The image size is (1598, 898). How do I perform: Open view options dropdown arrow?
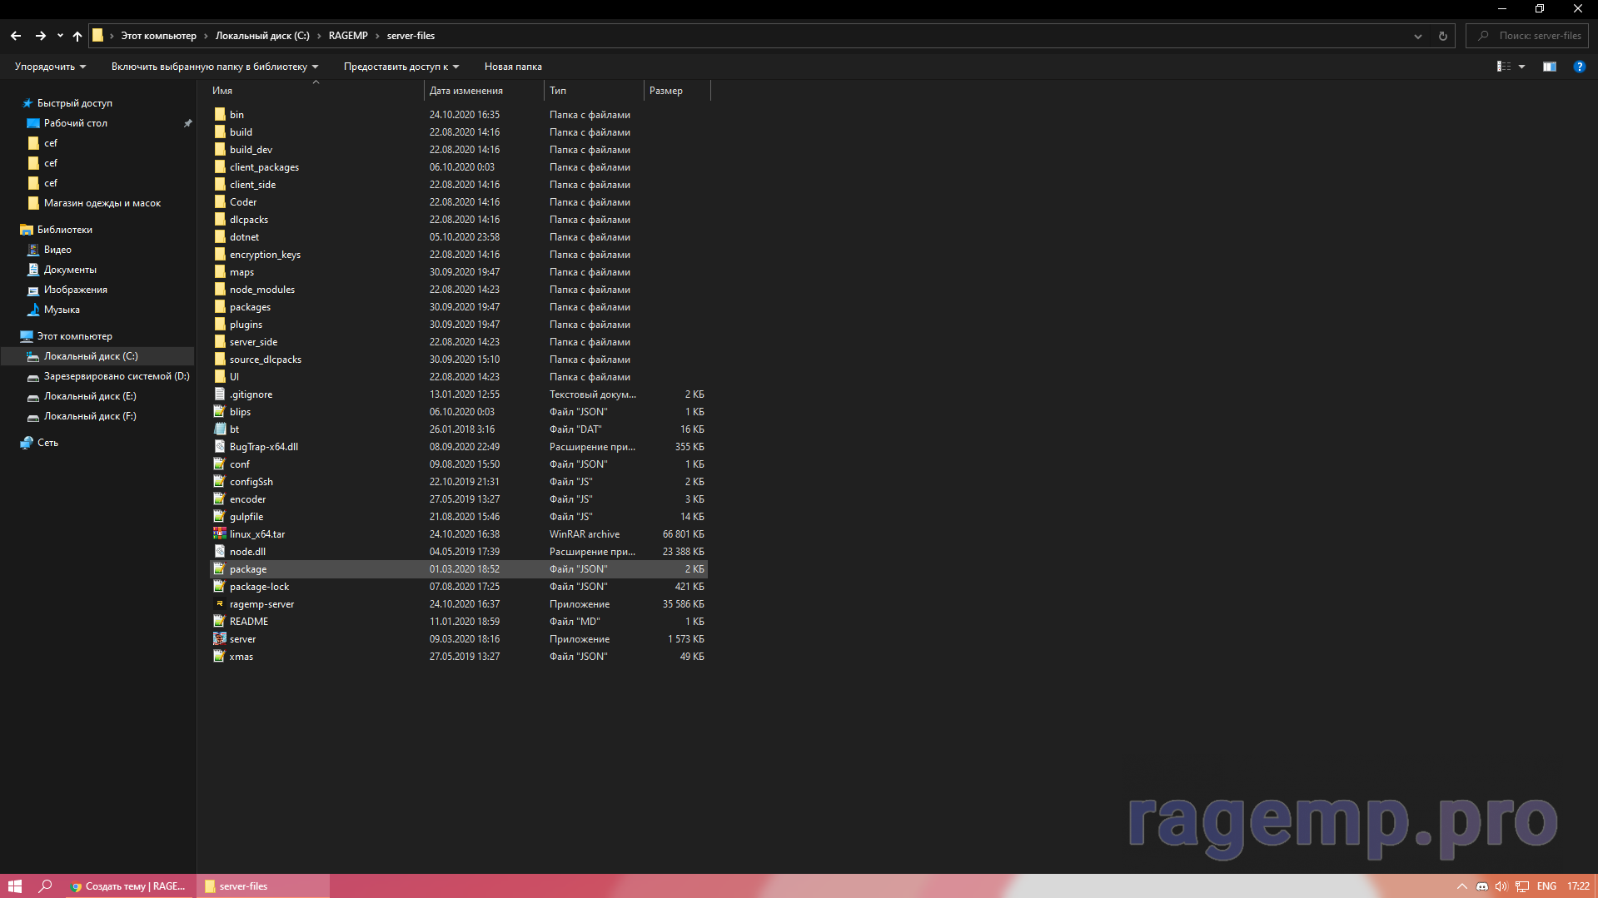pyautogui.click(x=1521, y=67)
